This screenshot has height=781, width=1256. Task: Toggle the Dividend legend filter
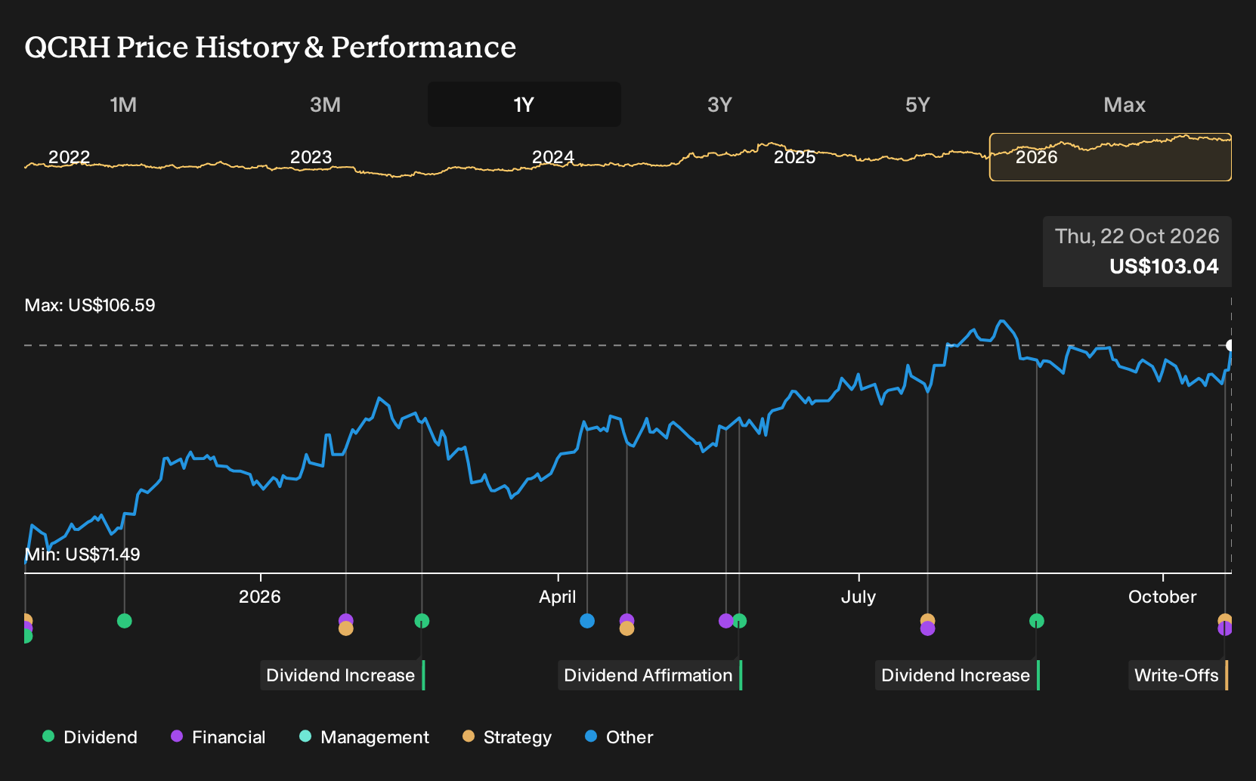[x=90, y=737]
